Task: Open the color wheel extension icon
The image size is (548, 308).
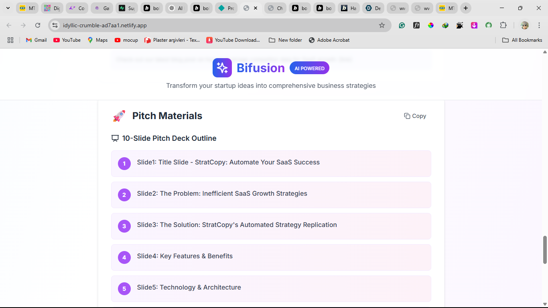Action: click(x=431, y=25)
